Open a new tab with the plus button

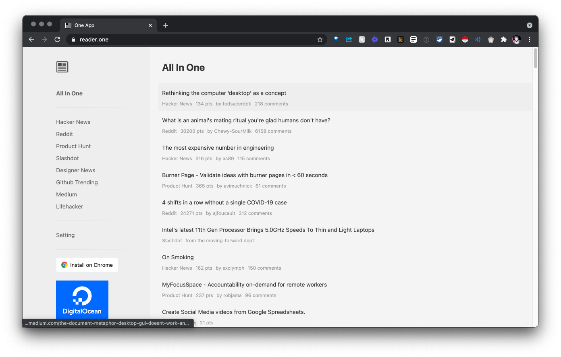tap(166, 25)
